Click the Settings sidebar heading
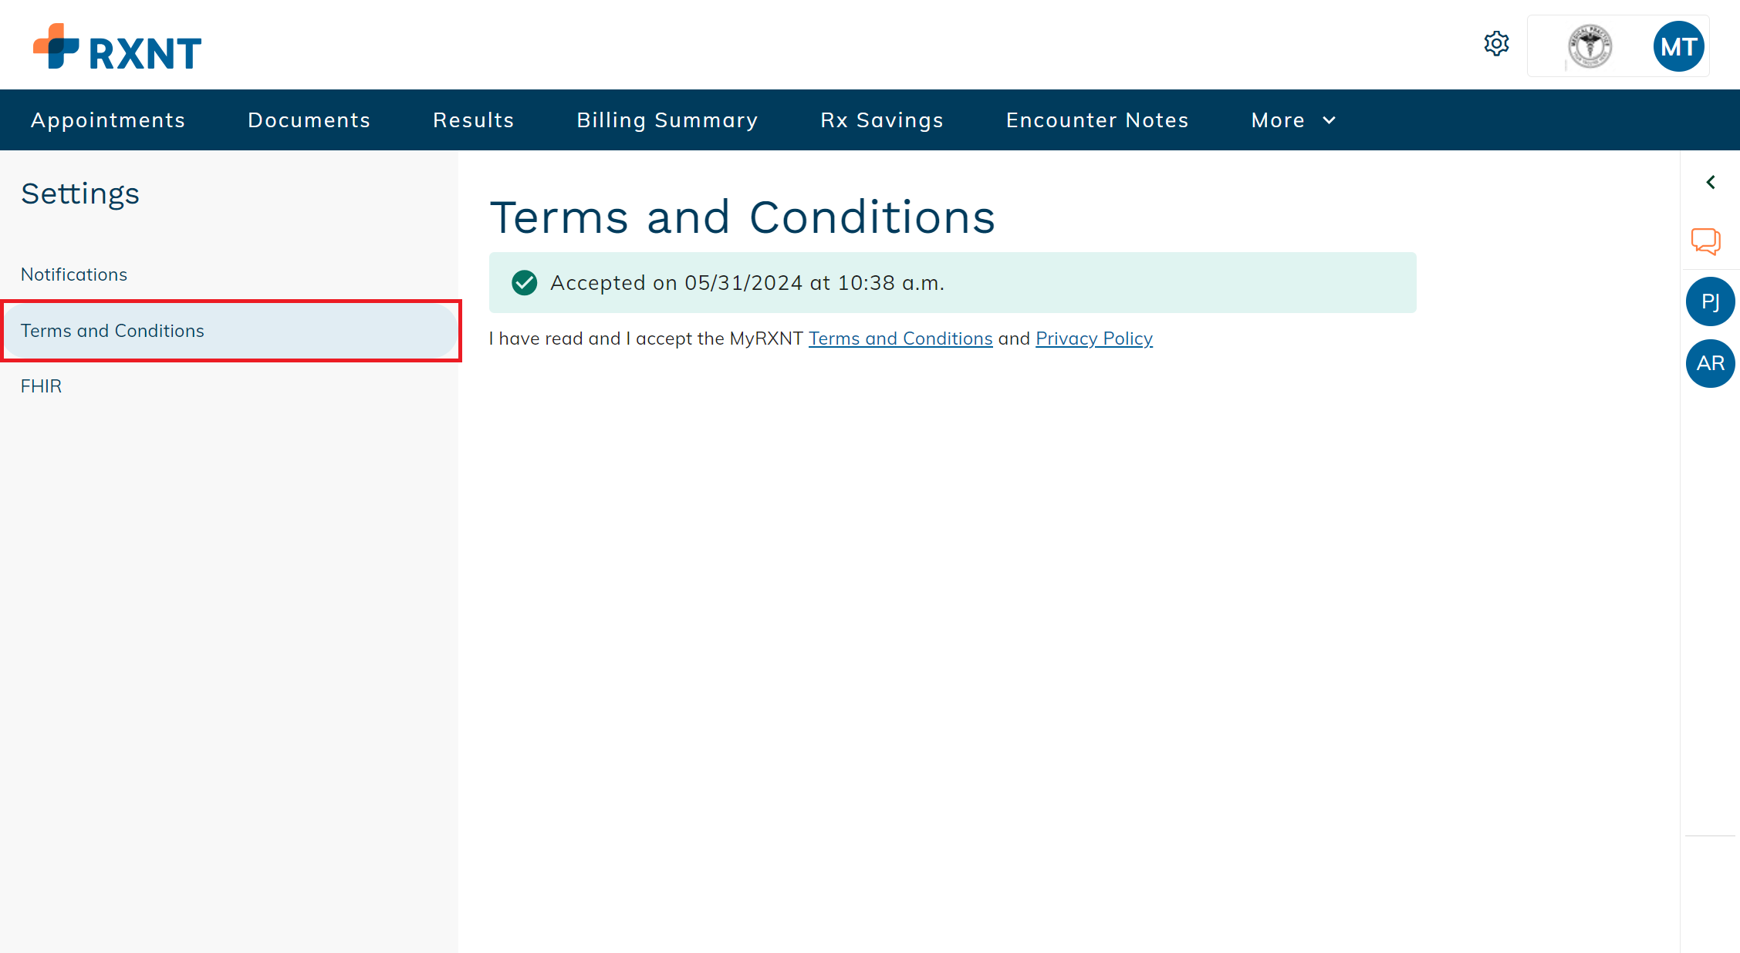 pyautogui.click(x=80, y=194)
